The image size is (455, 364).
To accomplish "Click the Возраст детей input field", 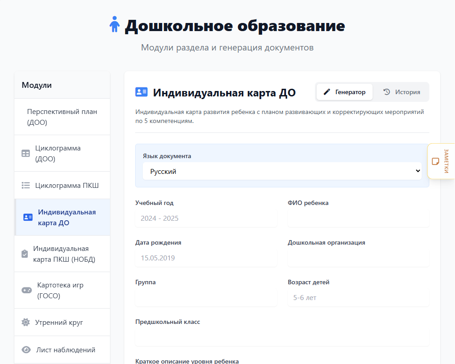I will point(359,297).
